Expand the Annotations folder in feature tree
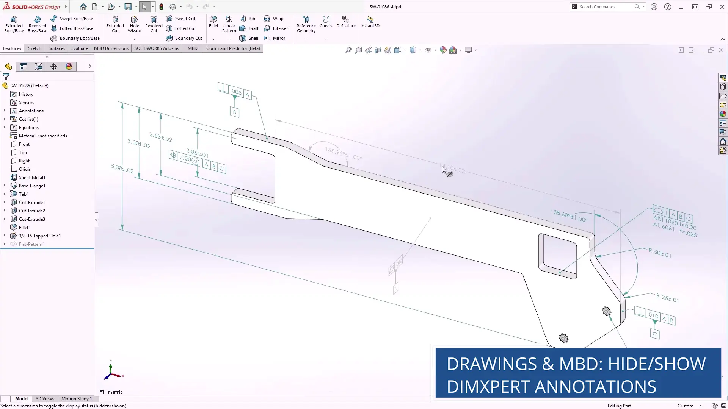Screen dimensions: 728x409 (4, 111)
